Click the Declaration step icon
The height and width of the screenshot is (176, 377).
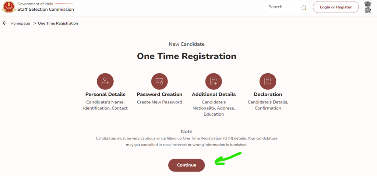268,81
